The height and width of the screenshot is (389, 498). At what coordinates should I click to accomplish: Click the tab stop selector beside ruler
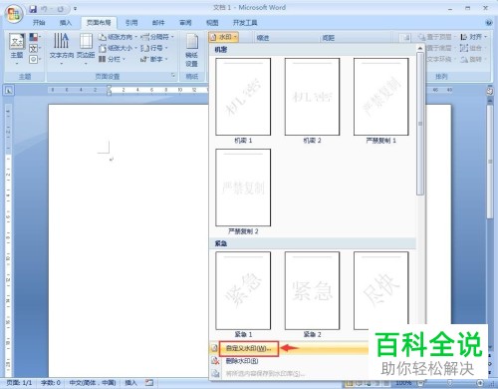tap(9, 90)
